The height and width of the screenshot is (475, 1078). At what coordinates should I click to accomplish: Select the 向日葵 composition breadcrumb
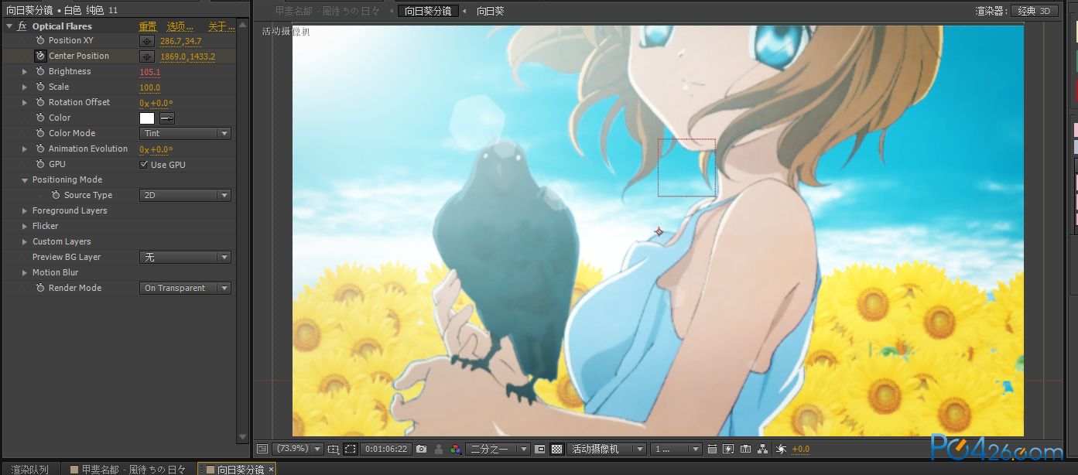coord(490,11)
